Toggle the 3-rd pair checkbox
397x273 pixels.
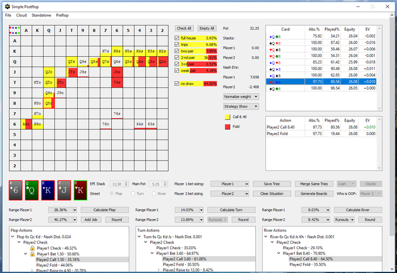click(x=177, y=64)
